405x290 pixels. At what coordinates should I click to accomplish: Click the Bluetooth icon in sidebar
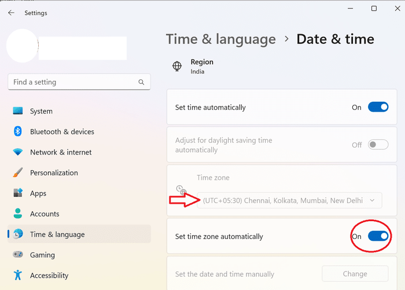point(17,131)
